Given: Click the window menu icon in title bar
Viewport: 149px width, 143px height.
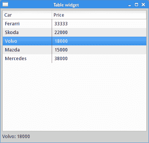Looking at the screenshot, I should pyautogui.click(x=5, y=5).
